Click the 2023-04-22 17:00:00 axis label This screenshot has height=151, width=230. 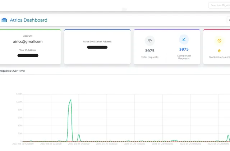tap(107, 144)
